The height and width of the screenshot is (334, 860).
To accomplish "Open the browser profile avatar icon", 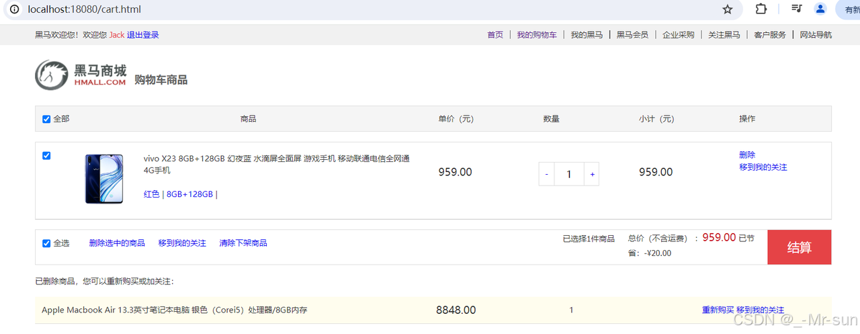I will click(820, 9).
